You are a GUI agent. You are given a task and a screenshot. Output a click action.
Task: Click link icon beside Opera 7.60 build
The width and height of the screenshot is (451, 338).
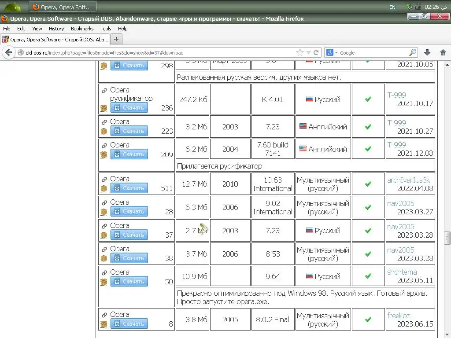click(104, 145)
